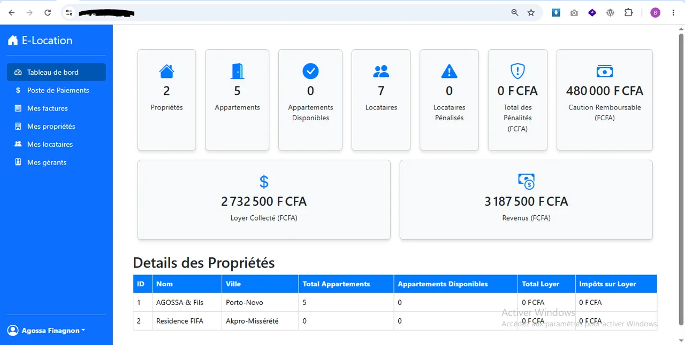Click the dollar sign icon on Loyer Collecté card
Image resolution: width=685 pixels, height=345 pixels.
coord(264,182)
